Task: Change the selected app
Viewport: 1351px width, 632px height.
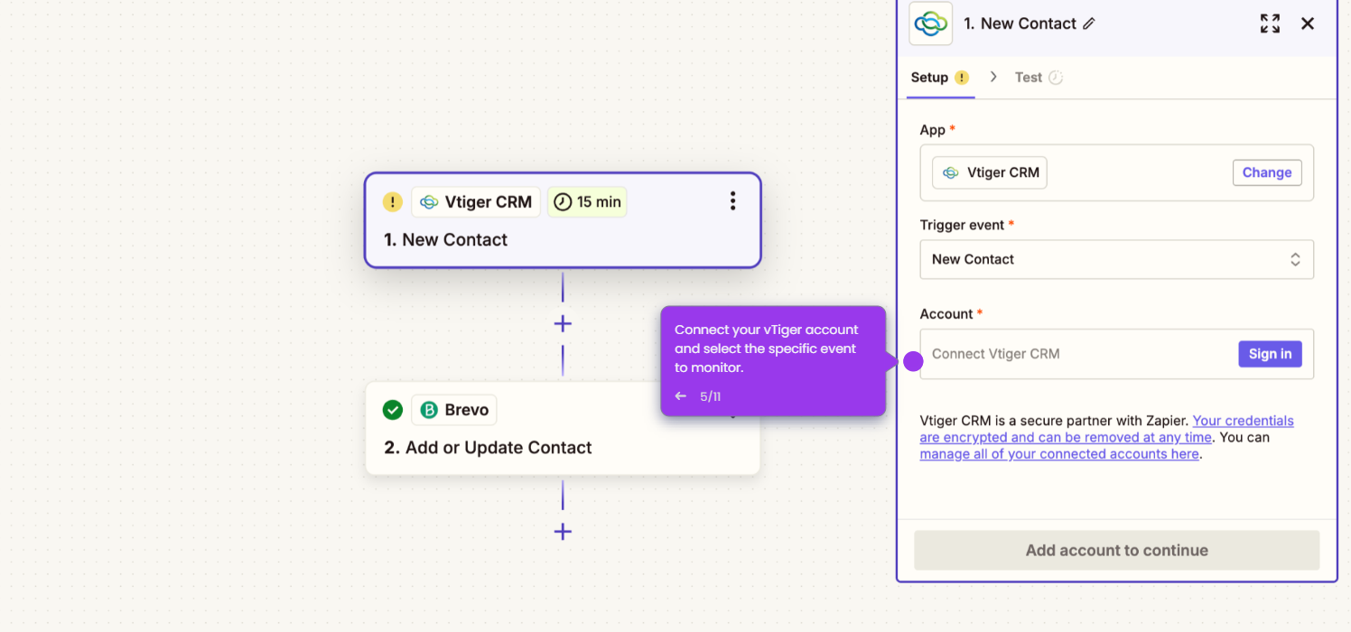Action: click(1267, 172)
